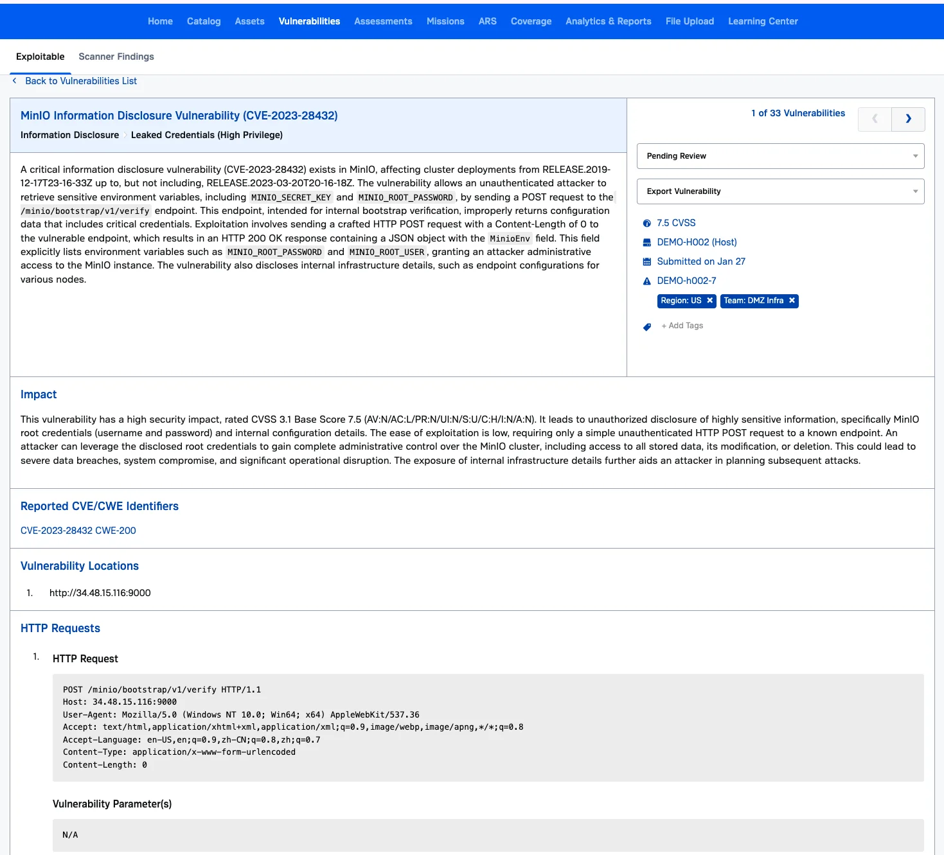Expand the Export Vulnerability dropdown
Viewport: 944px width, 855px height.
coord(780,191)
